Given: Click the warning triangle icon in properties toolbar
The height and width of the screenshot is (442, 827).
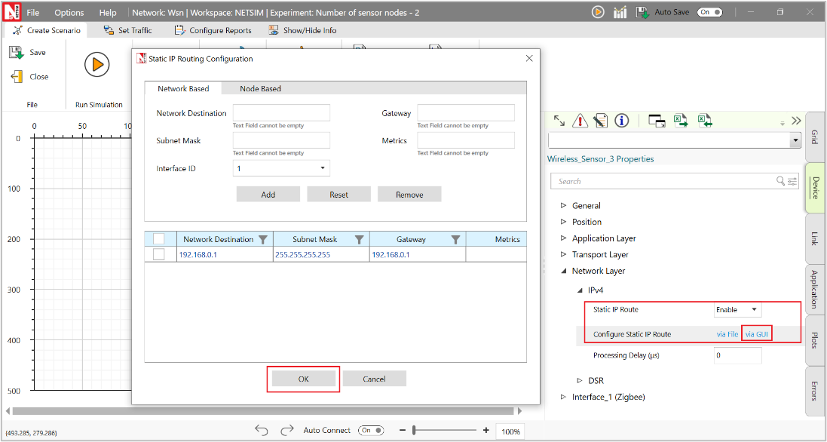Looking at the screenshot, I should (580, 121).
